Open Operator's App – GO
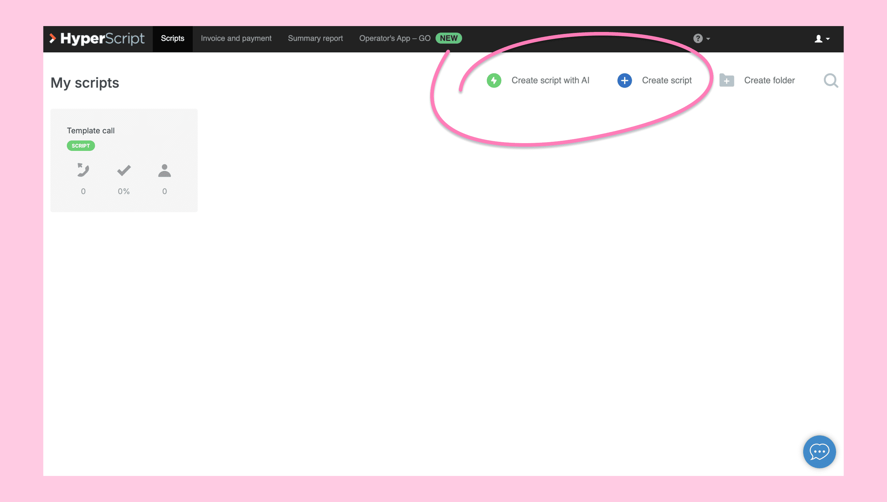 pos(395,38)
